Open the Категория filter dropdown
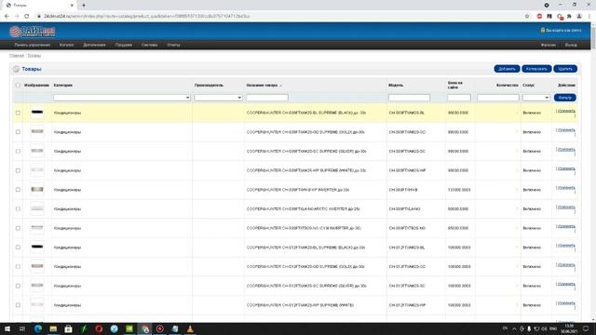The width and height of the screenshot is (596, 335). click(122, 98)
